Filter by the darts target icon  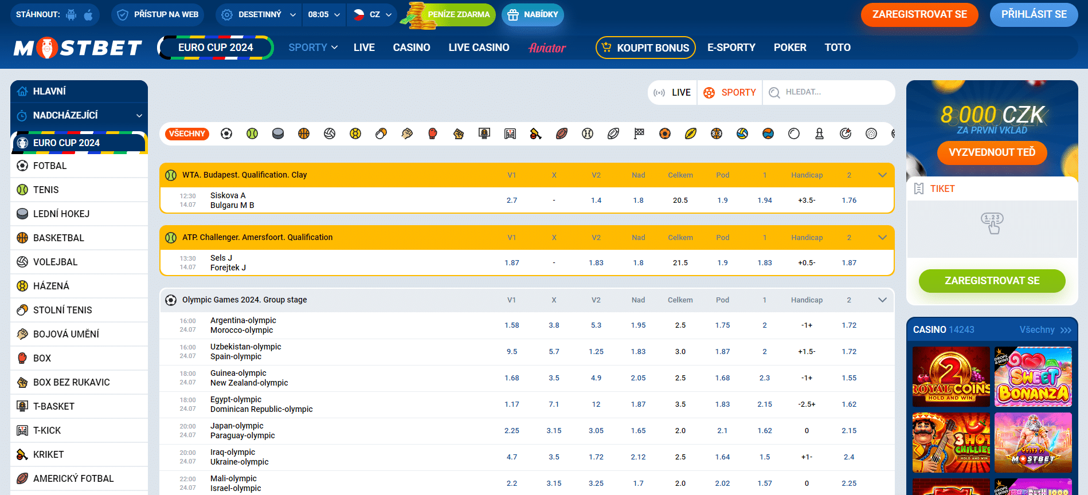pos(846,133)
